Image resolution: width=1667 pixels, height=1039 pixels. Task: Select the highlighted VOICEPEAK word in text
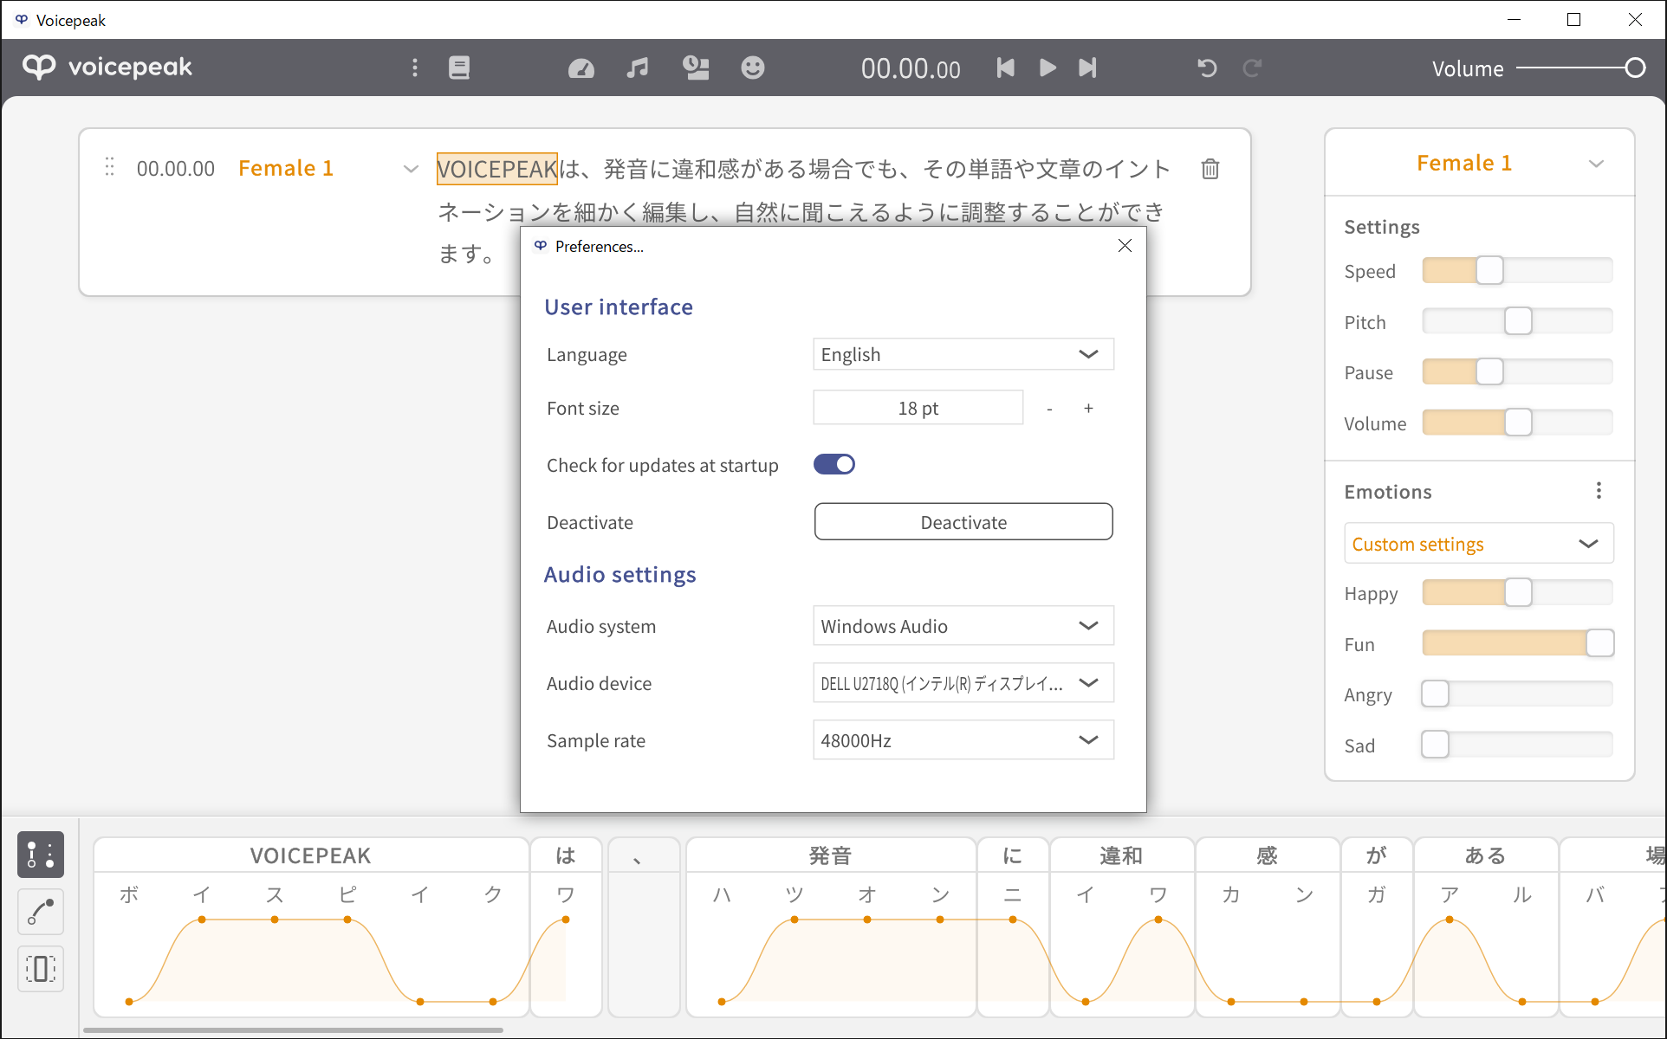[496, 169]
